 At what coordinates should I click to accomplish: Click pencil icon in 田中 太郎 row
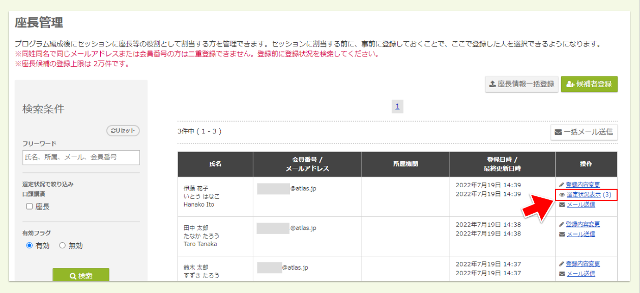pos(561,224)
